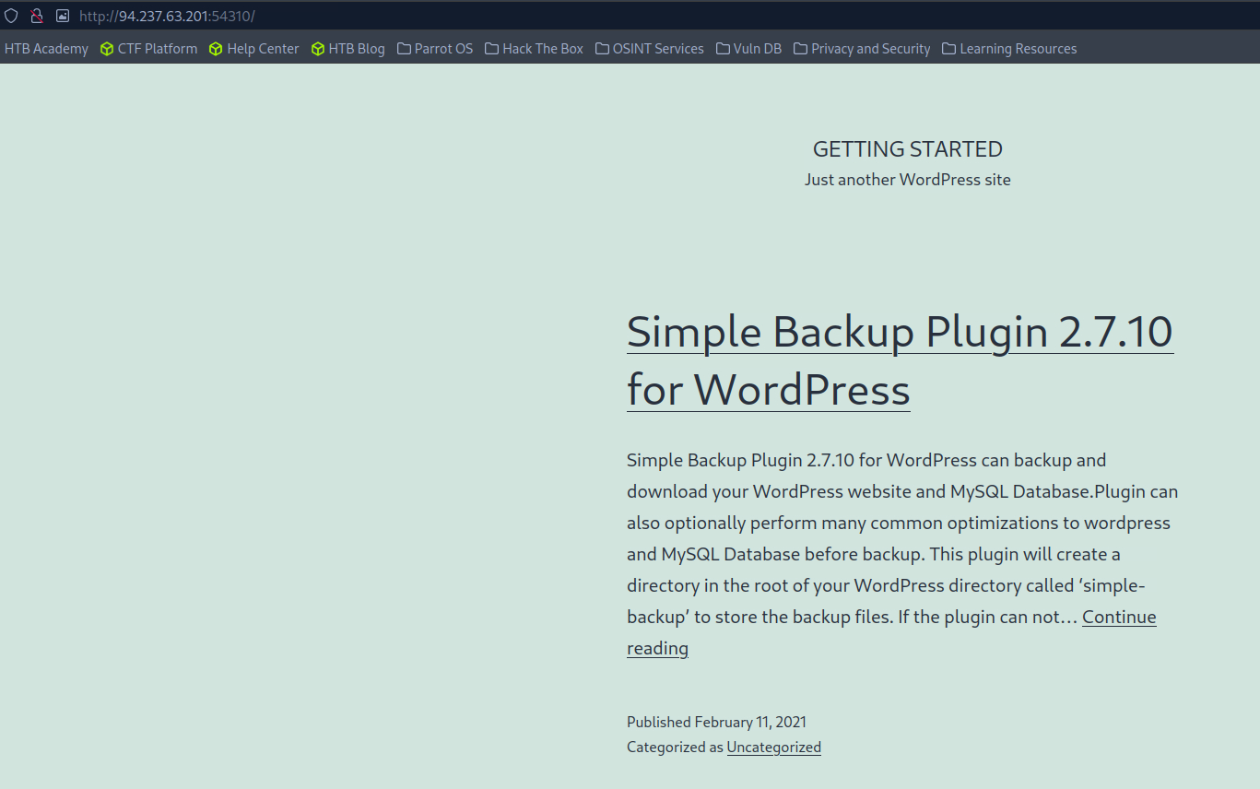Open the Simple Backup Plugin 2.7.10 post title
This screenshot has width=1260, height=789.
coord(900,360)
